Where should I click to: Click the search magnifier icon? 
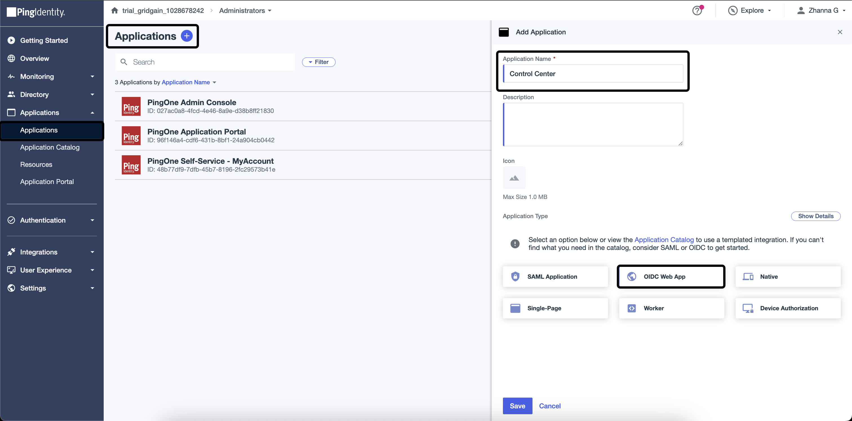[x=124, y=62]
